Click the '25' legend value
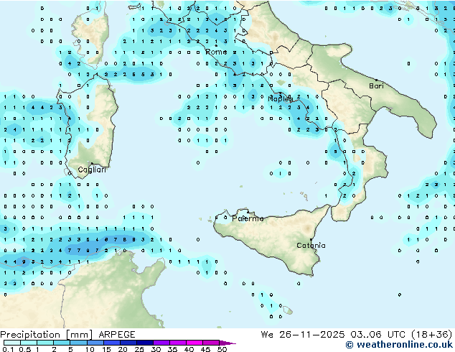 [139, 349]
